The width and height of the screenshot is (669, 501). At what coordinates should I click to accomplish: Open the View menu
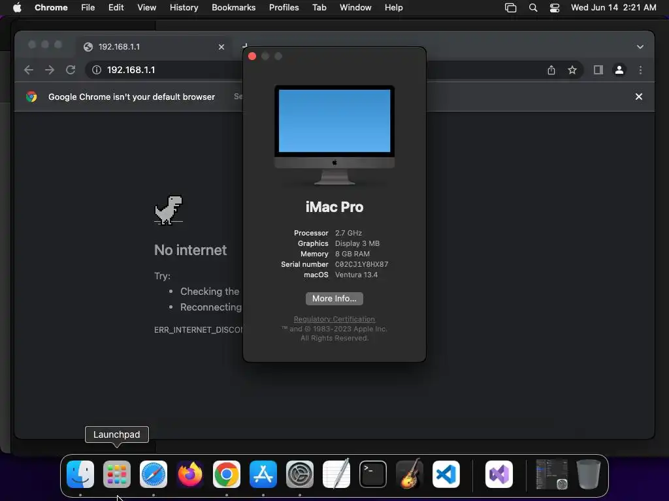(x=146, y=8)
